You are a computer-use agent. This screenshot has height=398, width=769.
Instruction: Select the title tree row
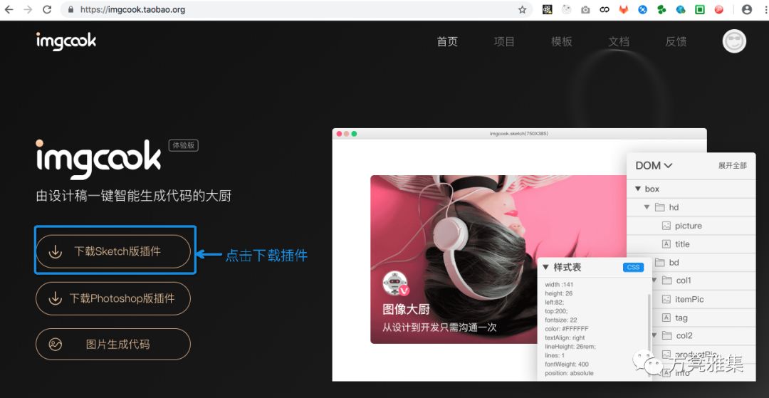691,244
